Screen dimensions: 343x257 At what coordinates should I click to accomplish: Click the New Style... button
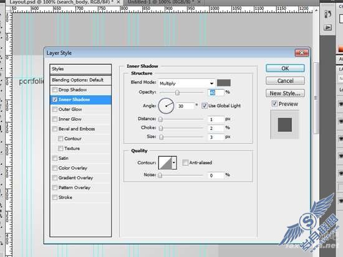(x=285, y=93)
